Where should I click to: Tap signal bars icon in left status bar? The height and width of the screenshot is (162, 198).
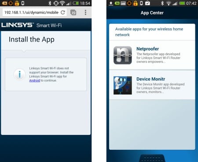point(69,3)
